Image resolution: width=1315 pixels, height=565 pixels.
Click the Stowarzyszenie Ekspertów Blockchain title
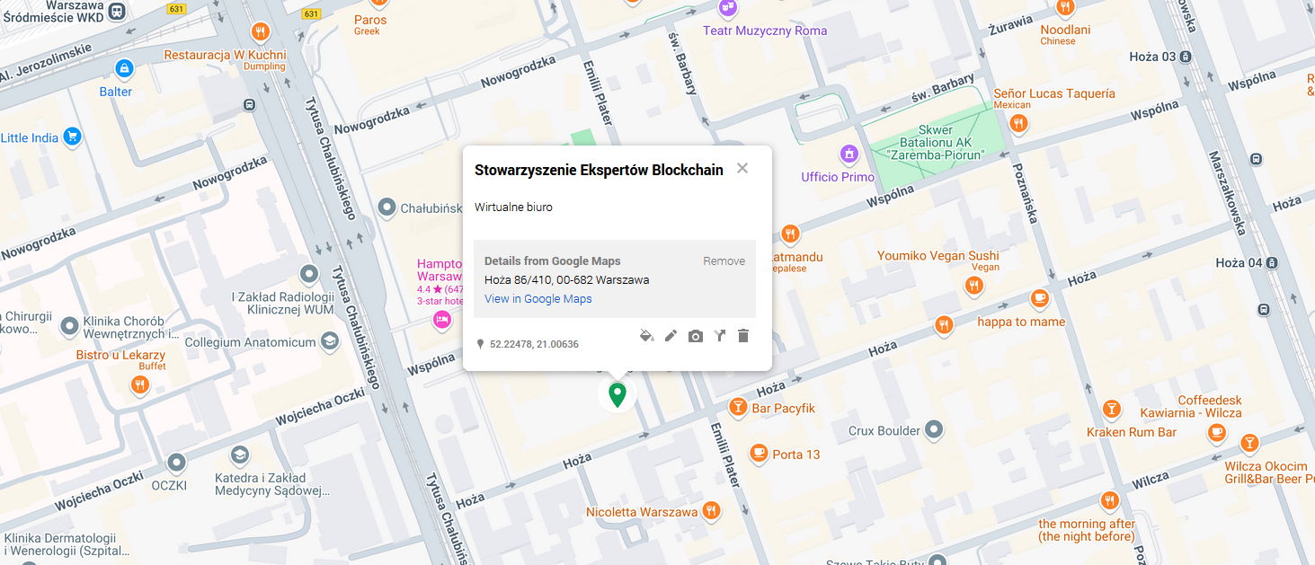point(599,170)
